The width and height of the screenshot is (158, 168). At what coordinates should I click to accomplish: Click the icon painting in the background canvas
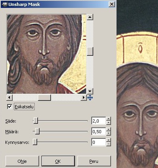tap(137, 84)
